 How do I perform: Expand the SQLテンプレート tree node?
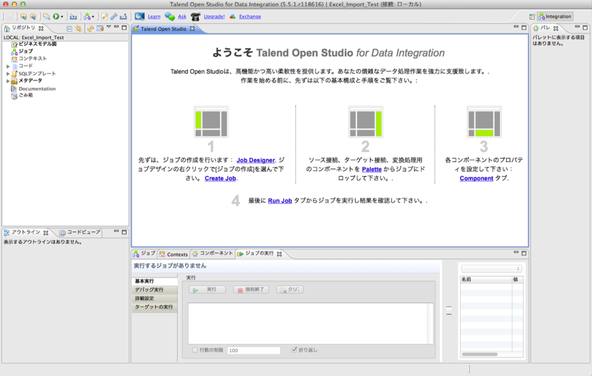pyautogui.click(x=8, y=74)
